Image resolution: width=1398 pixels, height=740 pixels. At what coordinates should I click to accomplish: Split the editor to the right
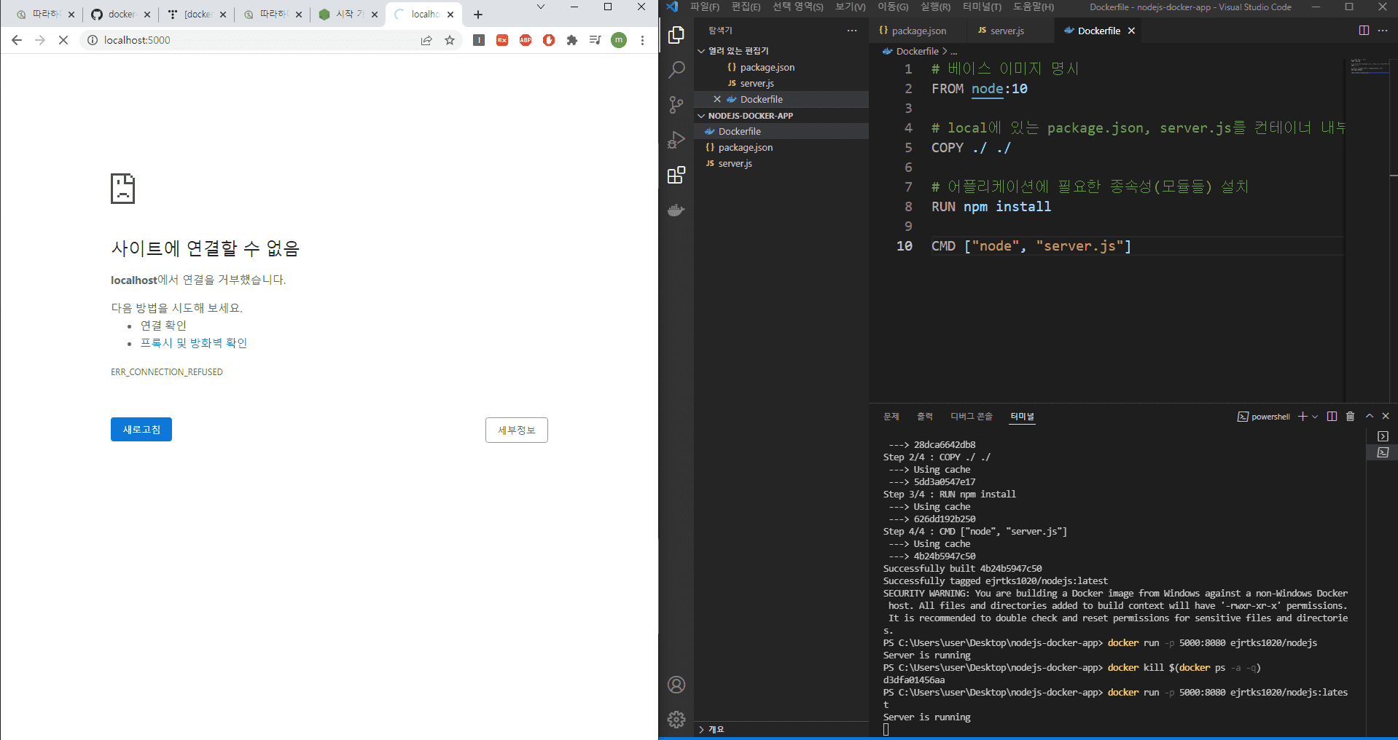pos(1364,31)
